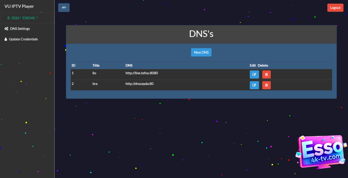Go to the Update Credentials page
This screenshot has width=348, height=178.
click(23, 39)
